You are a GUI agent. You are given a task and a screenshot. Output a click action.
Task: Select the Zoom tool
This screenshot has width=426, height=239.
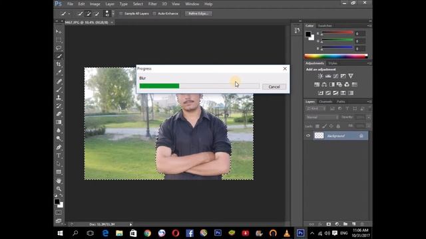pyautogui.click(x=59, y=189)
